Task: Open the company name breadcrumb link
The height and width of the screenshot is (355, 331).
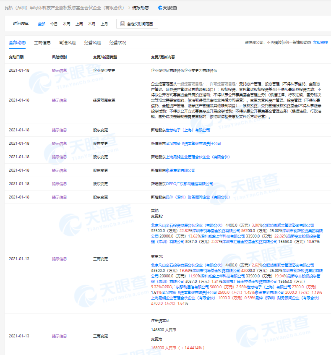Action: coord(65,8)
